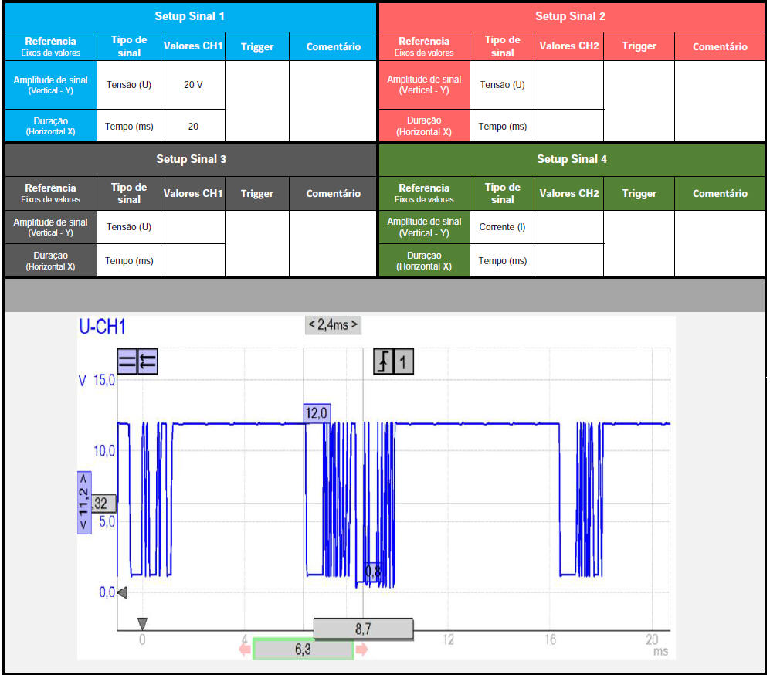Click the 12,0 voltage cursor readout
The height and width of the screenshot is (675, 770).
click(317, 413)
